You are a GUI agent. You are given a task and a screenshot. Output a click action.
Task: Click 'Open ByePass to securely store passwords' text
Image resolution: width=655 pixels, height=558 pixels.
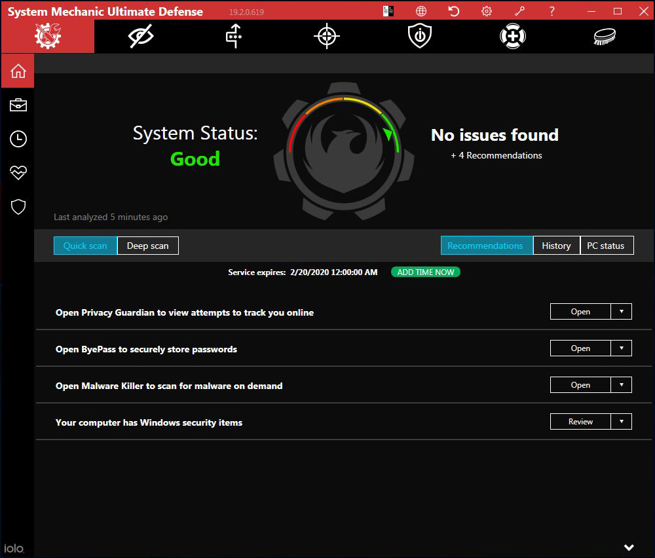coord(146,349)
